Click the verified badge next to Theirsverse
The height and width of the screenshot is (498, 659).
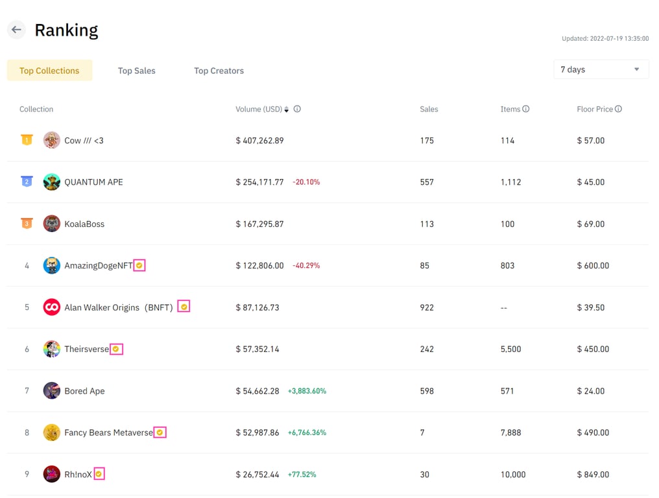(116, 349)
